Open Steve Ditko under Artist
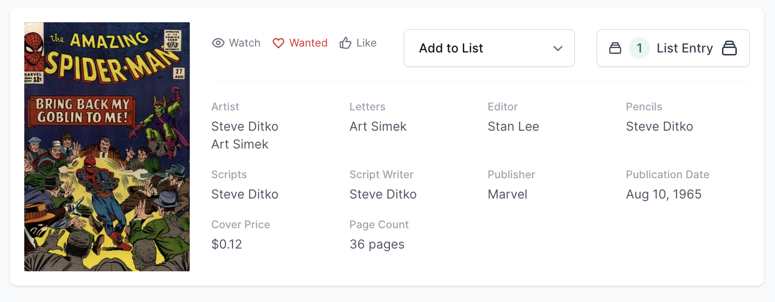The image size is (775, 302). point(245,126)
